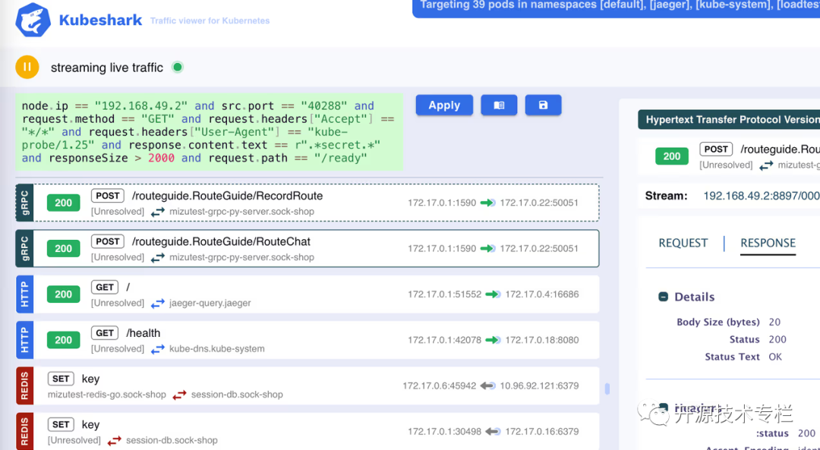Click the arrows icon in RouteChat row
Viewport: 820px width, 450px height.
click(x=157, y=258)
